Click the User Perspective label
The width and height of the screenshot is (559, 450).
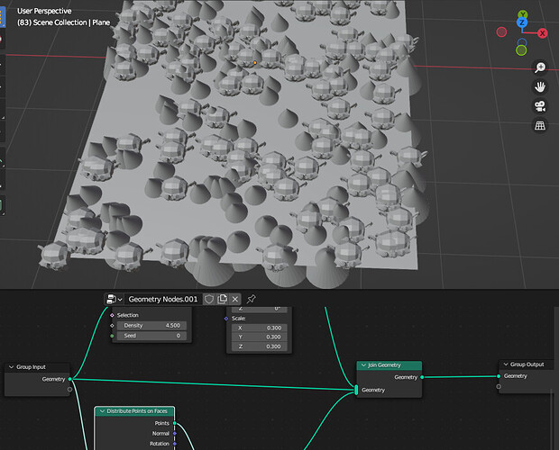point(44,11)
